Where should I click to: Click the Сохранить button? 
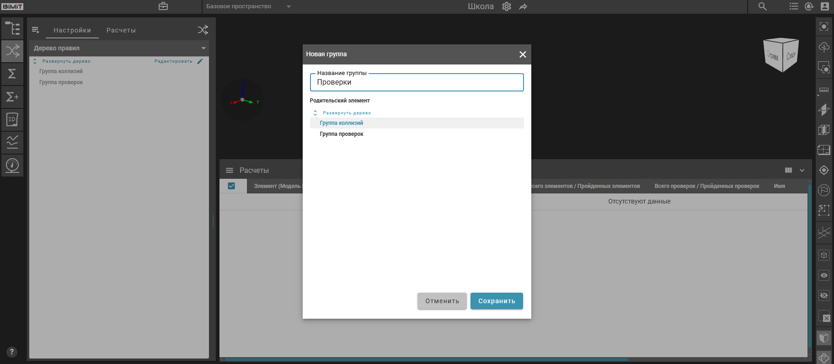[497, 301]
